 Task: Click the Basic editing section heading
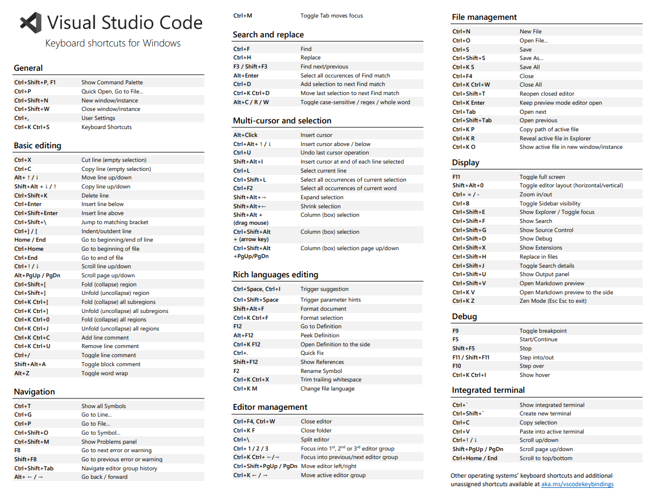click(x=37, y=145)
